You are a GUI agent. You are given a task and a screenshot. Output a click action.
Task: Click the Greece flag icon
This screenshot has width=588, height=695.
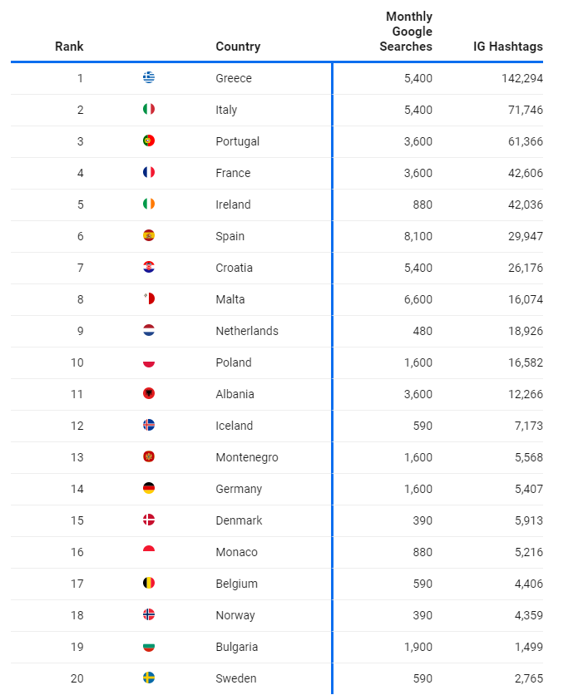click(x=149, y=77)
